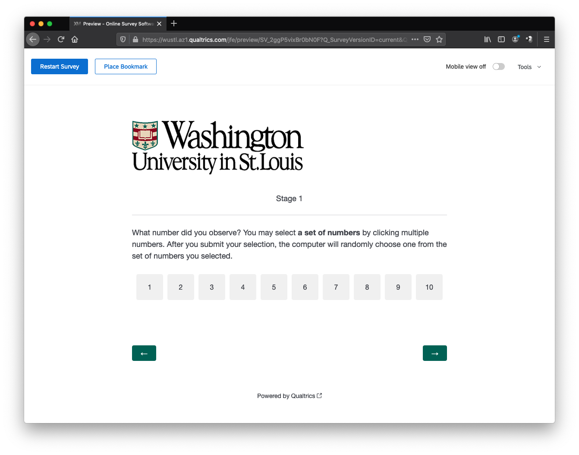Screen dimensions: 579x455
Task: Advance the survey with the next arrow
Action: coord(435,353)
